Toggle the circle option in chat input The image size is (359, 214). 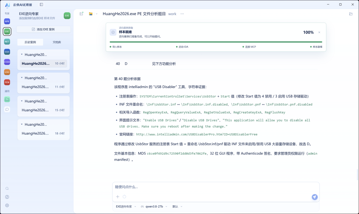(124, 197)
